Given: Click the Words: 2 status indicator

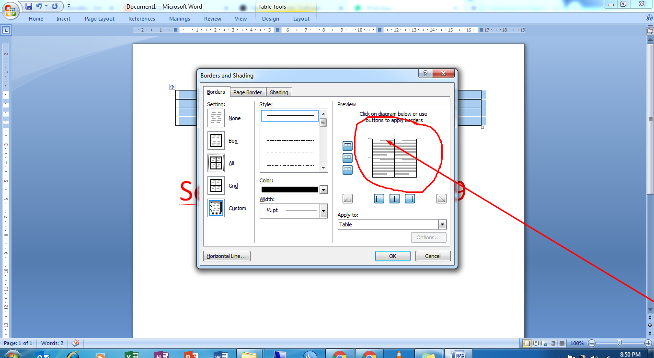Looking at the screenshot, I should (x=52, y=343).
